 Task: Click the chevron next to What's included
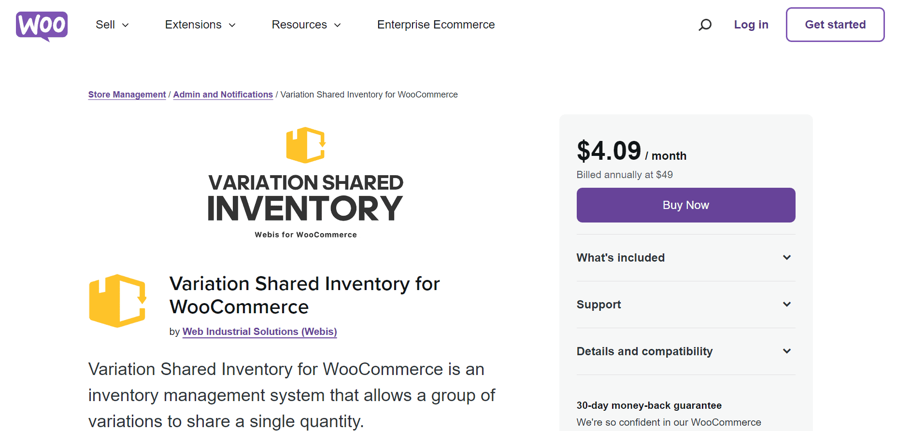(x=786, y=258)
